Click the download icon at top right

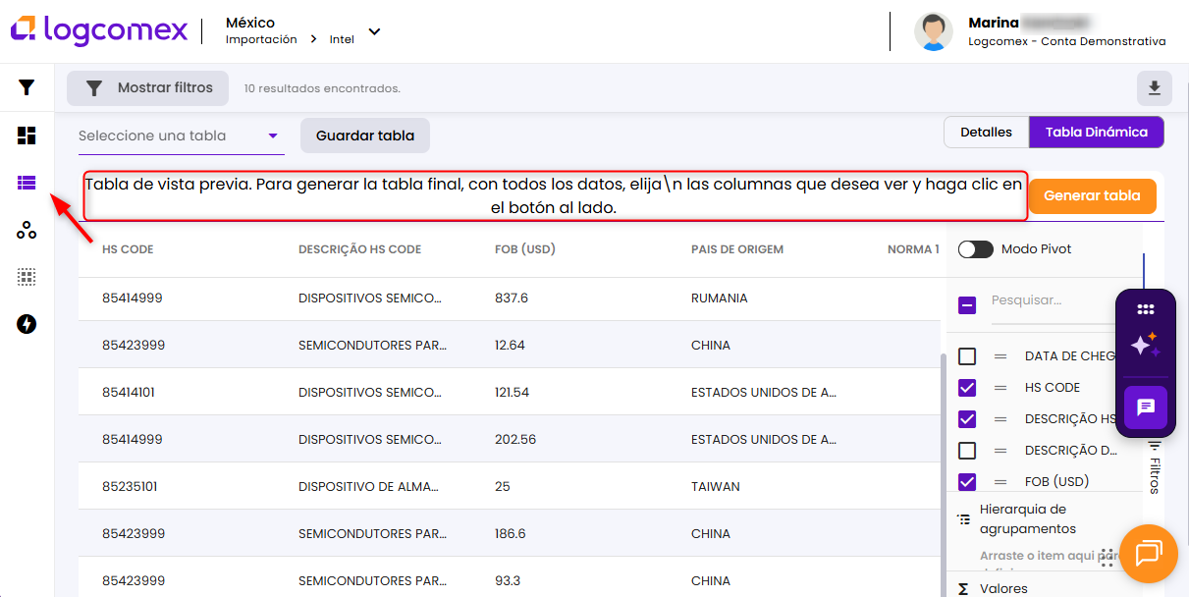[x=1154, y=88]
